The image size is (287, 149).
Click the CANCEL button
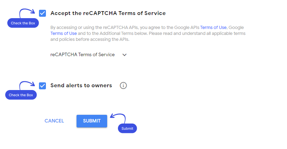(54, 121)
